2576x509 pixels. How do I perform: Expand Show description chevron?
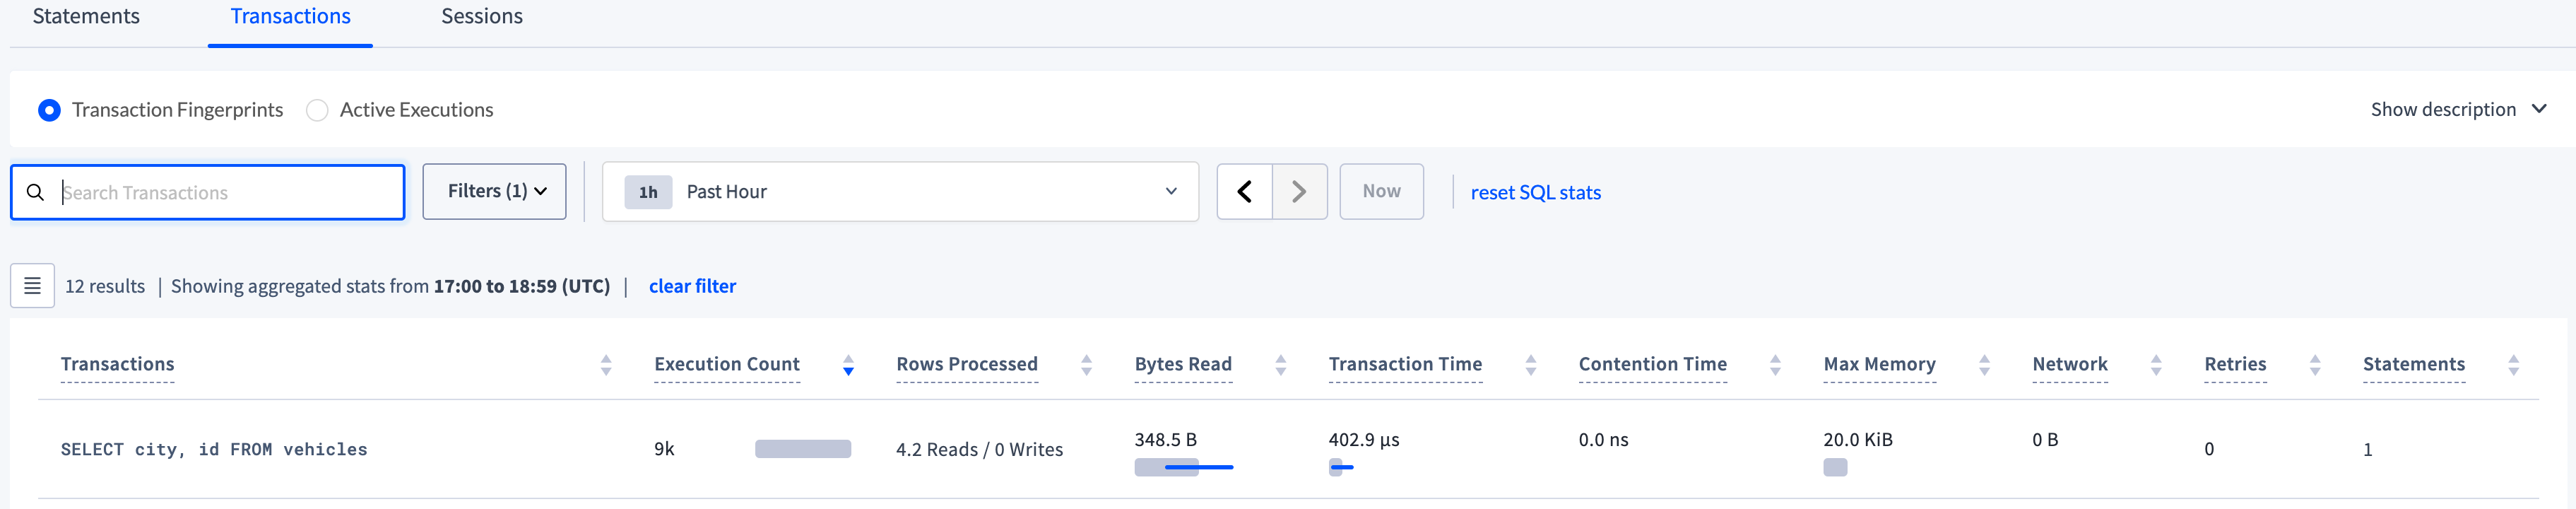2539,109
